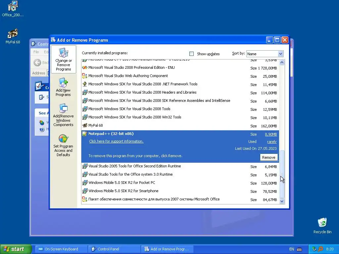Click the taskbar clock showing 8:20
The image size is (339, 254).
[x=330, y=249]
